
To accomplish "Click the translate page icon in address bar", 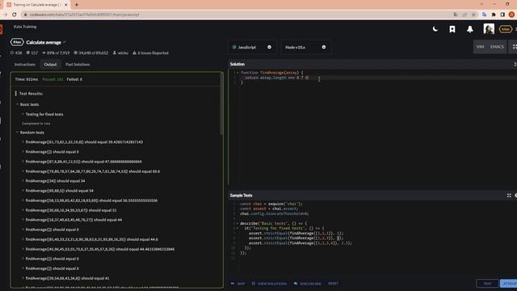I will point(456,15).
